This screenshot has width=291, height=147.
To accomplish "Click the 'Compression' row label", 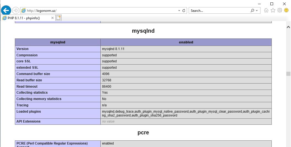I will [x=27, y=55].
